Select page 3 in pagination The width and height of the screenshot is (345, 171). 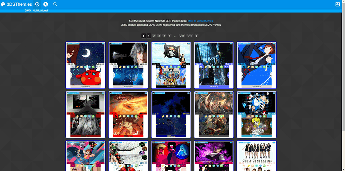tap(159, 36)
